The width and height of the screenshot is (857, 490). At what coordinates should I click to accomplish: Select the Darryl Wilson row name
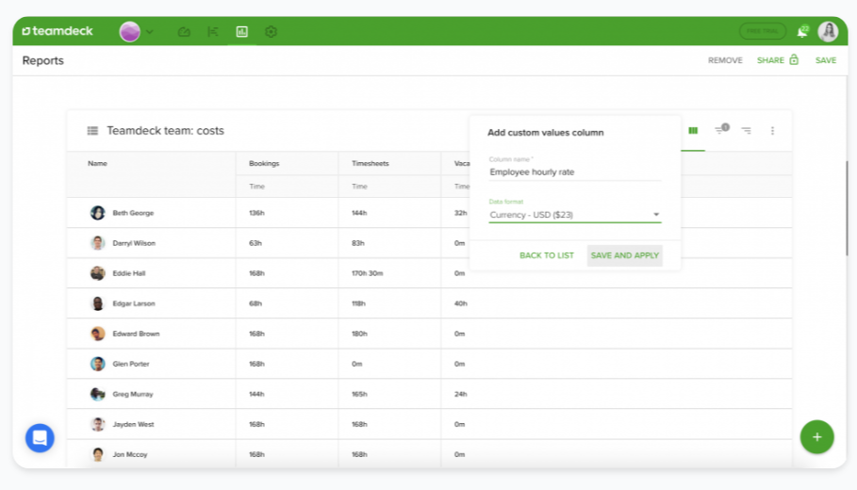134,243
